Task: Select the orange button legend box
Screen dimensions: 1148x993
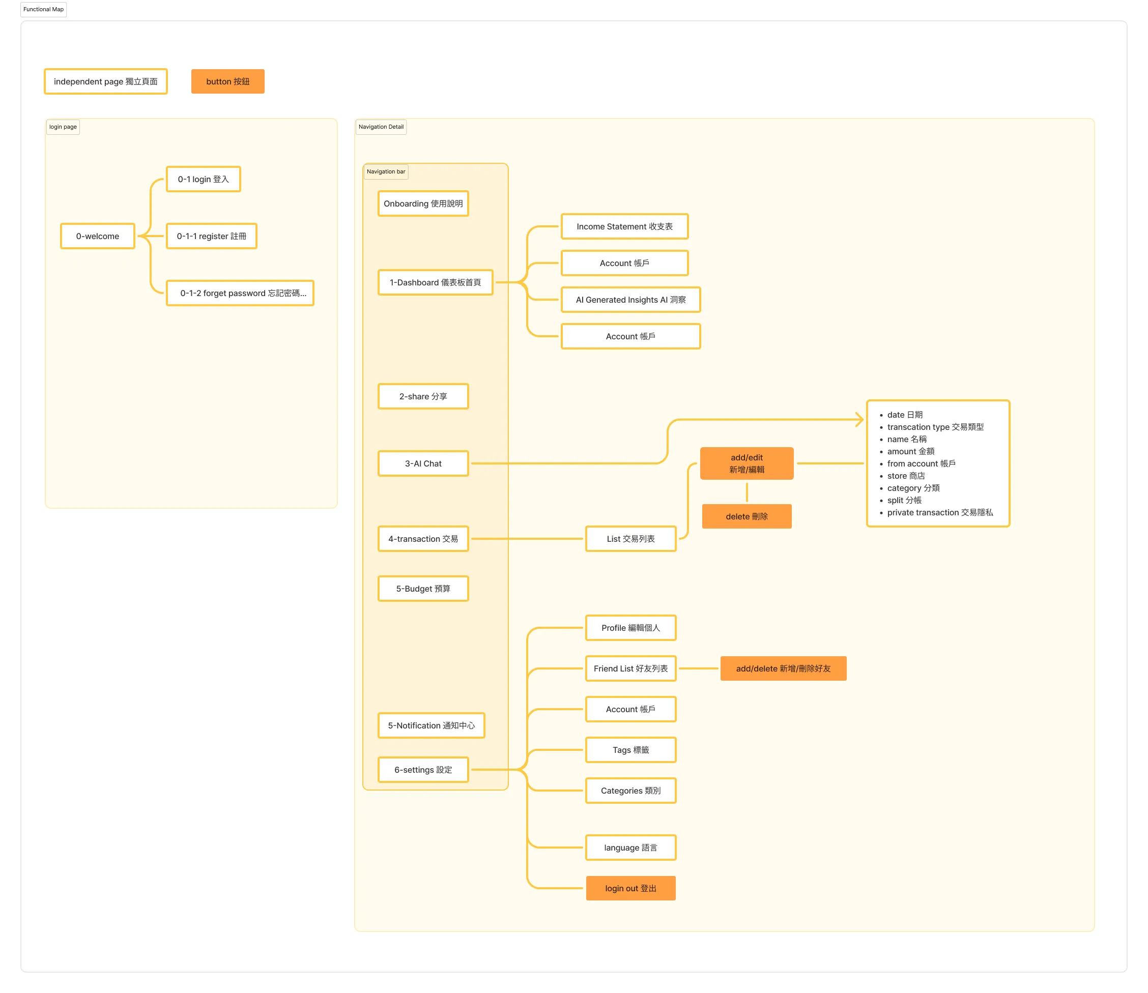Action: 227,81
